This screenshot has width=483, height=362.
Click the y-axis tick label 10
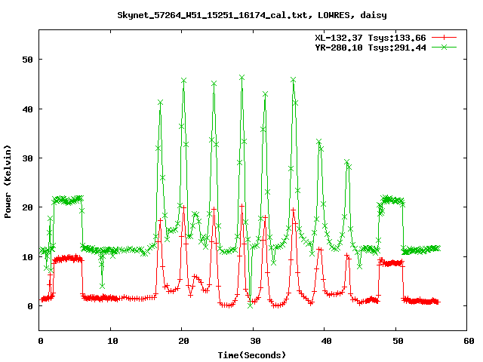point(27,256)
